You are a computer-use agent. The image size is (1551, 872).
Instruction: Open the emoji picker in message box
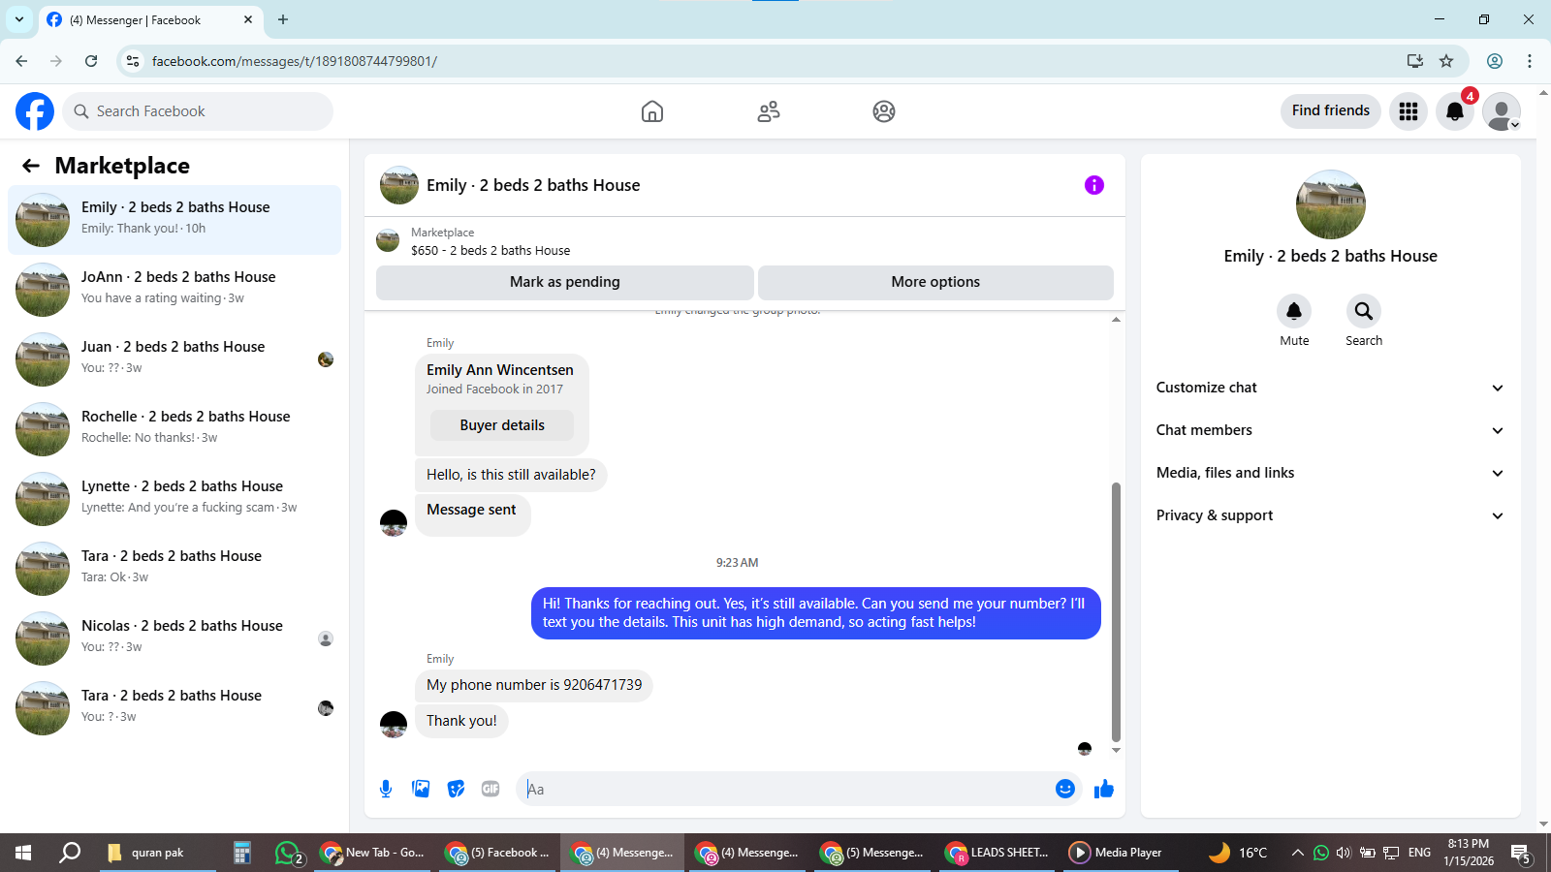tap(1065, 789)
